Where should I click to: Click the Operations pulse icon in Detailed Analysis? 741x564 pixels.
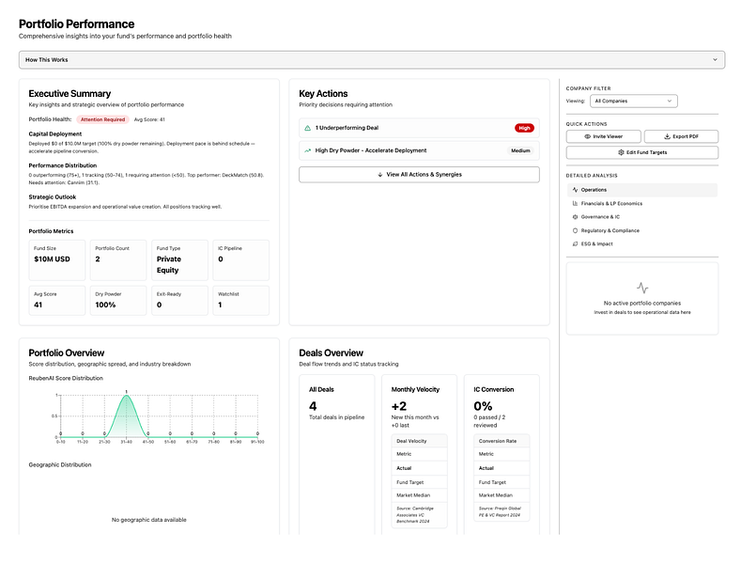coord(575,190)
